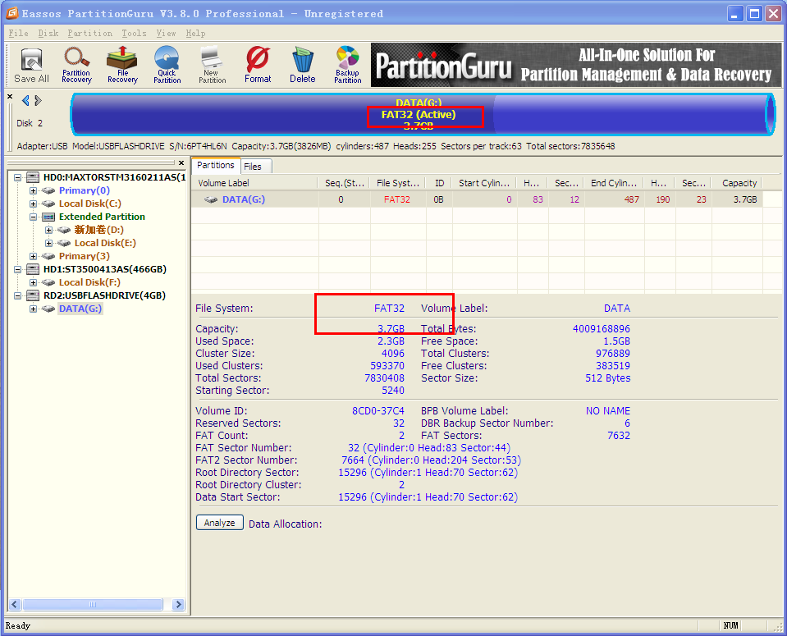This screenshot has width=787, height=636.
Task: Click the HD0 MAXTOR disk icon
Action: [x=33, y=177]
